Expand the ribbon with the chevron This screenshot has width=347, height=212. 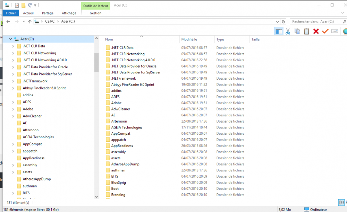click(343, 13)
